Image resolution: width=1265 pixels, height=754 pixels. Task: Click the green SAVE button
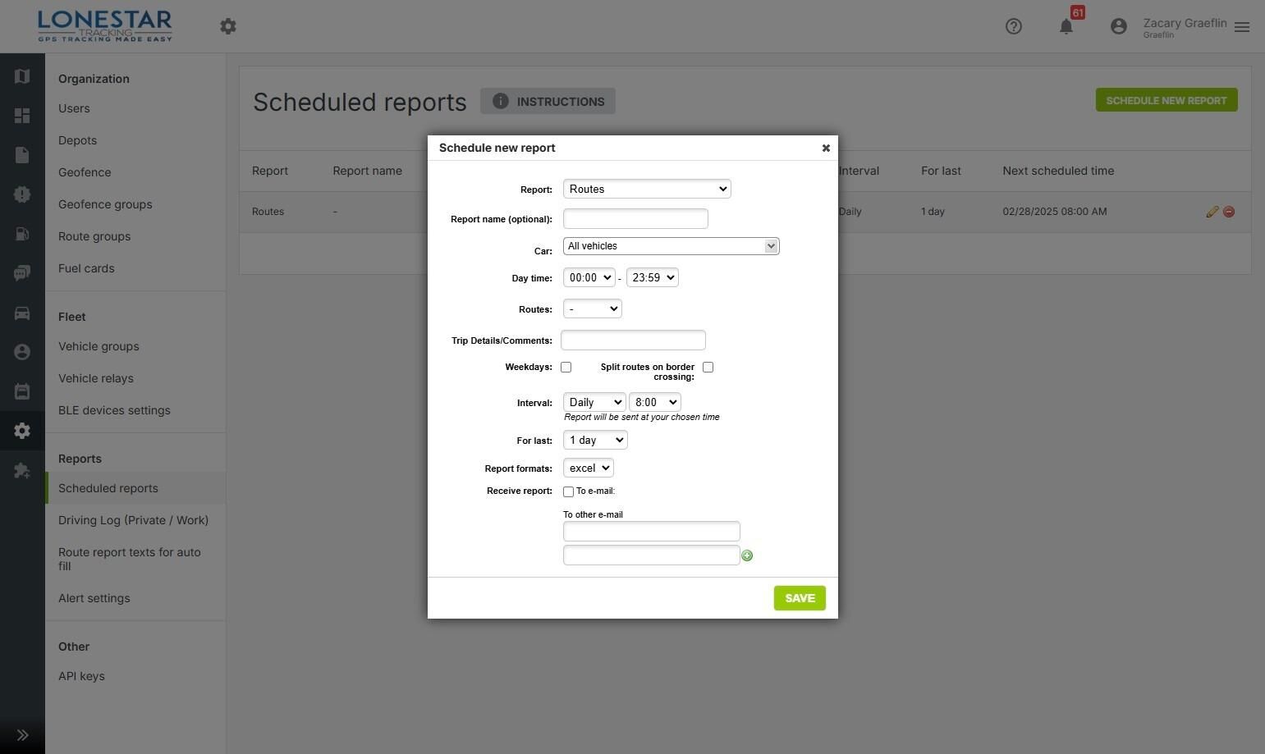[x=800, y=598]
